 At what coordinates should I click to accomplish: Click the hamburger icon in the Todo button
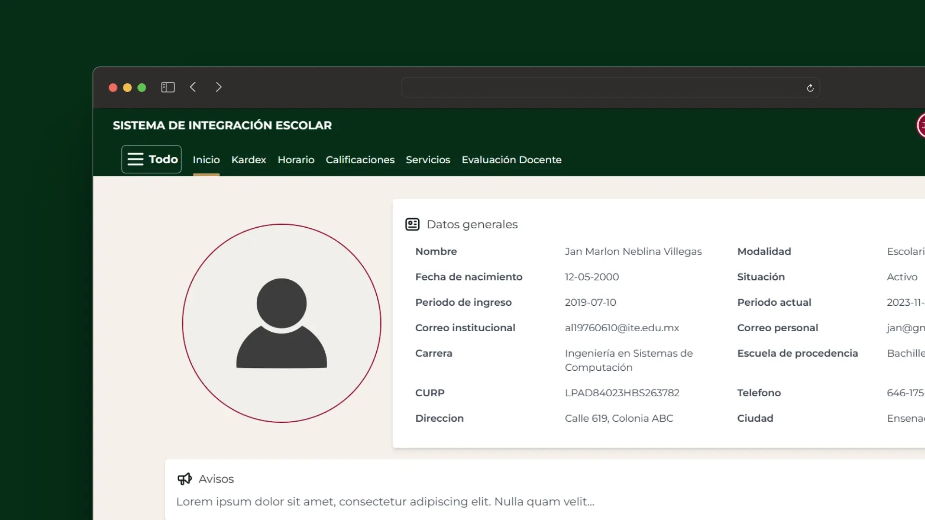(x=135, y=159)
